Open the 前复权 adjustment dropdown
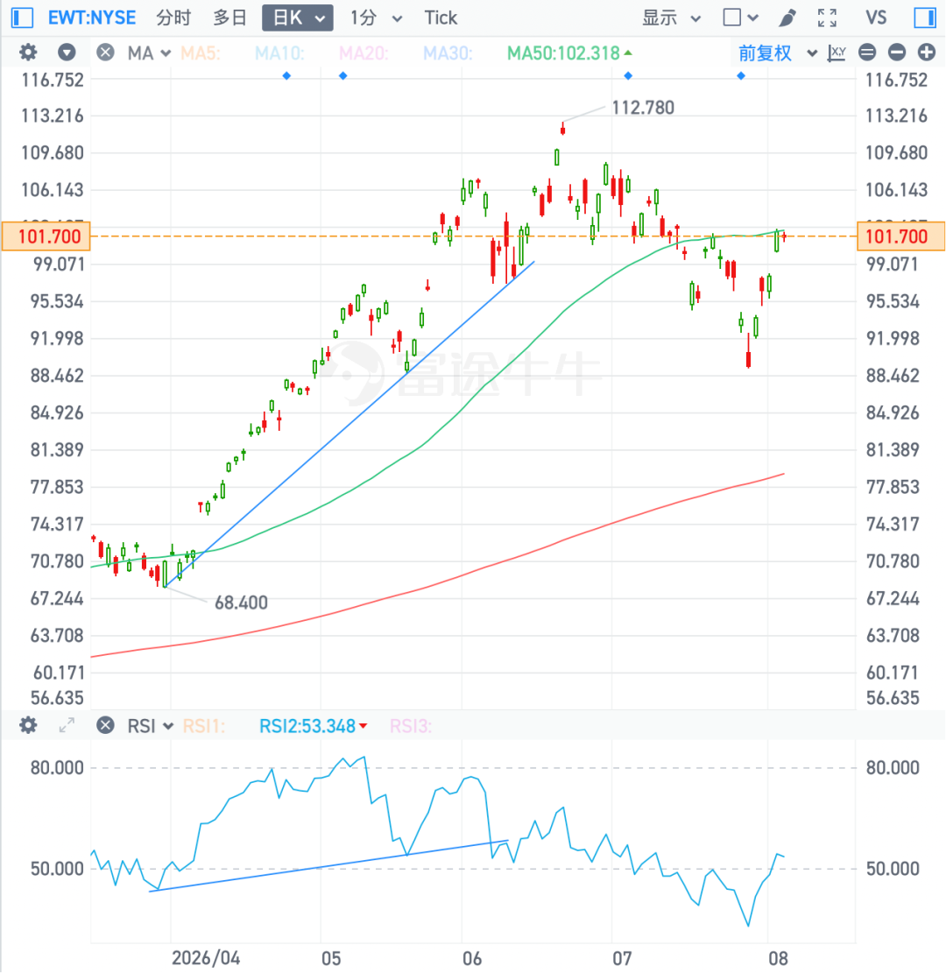Screen dimensions: 946x973 point(777,53)
